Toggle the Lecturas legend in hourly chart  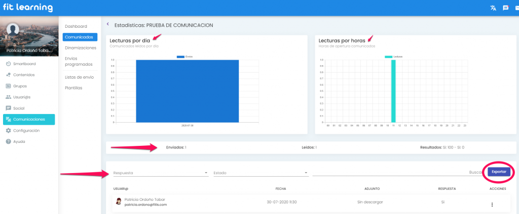pos(393,57)
